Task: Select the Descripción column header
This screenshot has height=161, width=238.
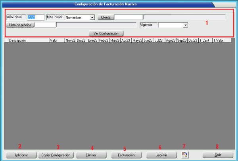Action: click(28, 40)
